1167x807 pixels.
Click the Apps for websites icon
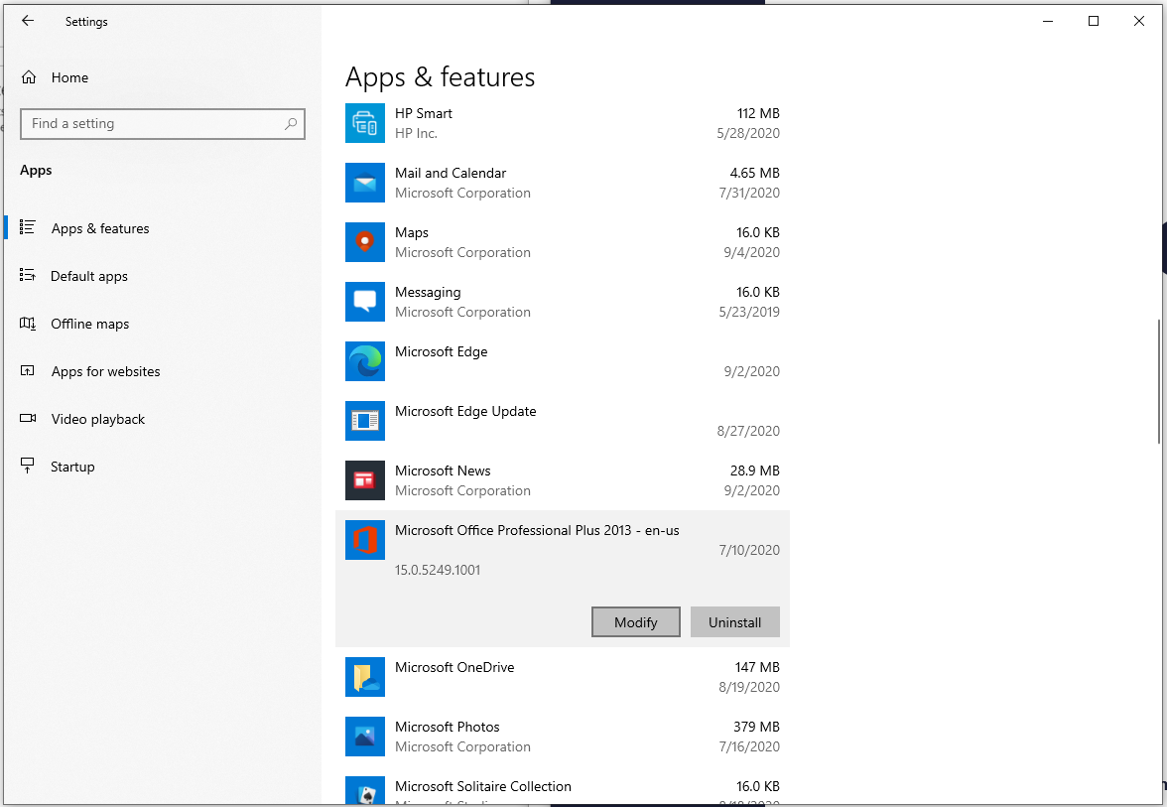(28, 371)
